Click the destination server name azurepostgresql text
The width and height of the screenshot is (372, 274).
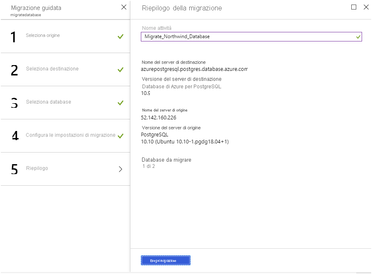pos(194,69)
